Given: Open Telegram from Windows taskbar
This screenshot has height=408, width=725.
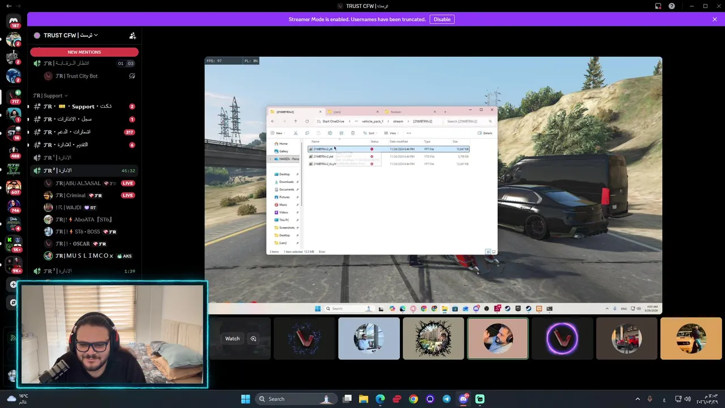Looking at the screenshot, I should 446,399.
